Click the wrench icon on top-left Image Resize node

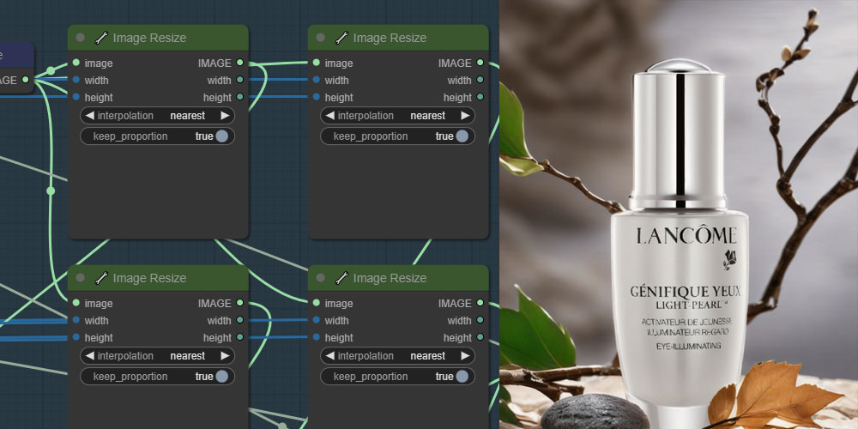pyautogui.click(x=101, y=38)
